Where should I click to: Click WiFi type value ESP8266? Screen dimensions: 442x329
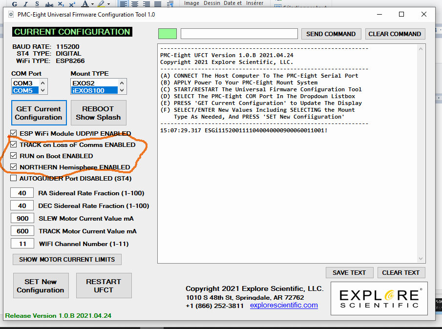70,61
